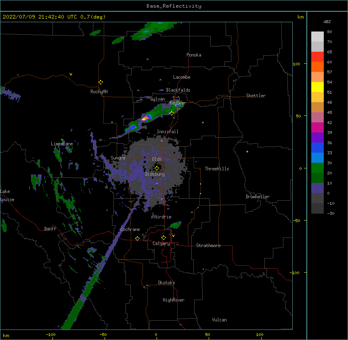Select the Sundre label
Viewport: 348px width, 340px height.
pyautogui.click(x=118, y=158)
